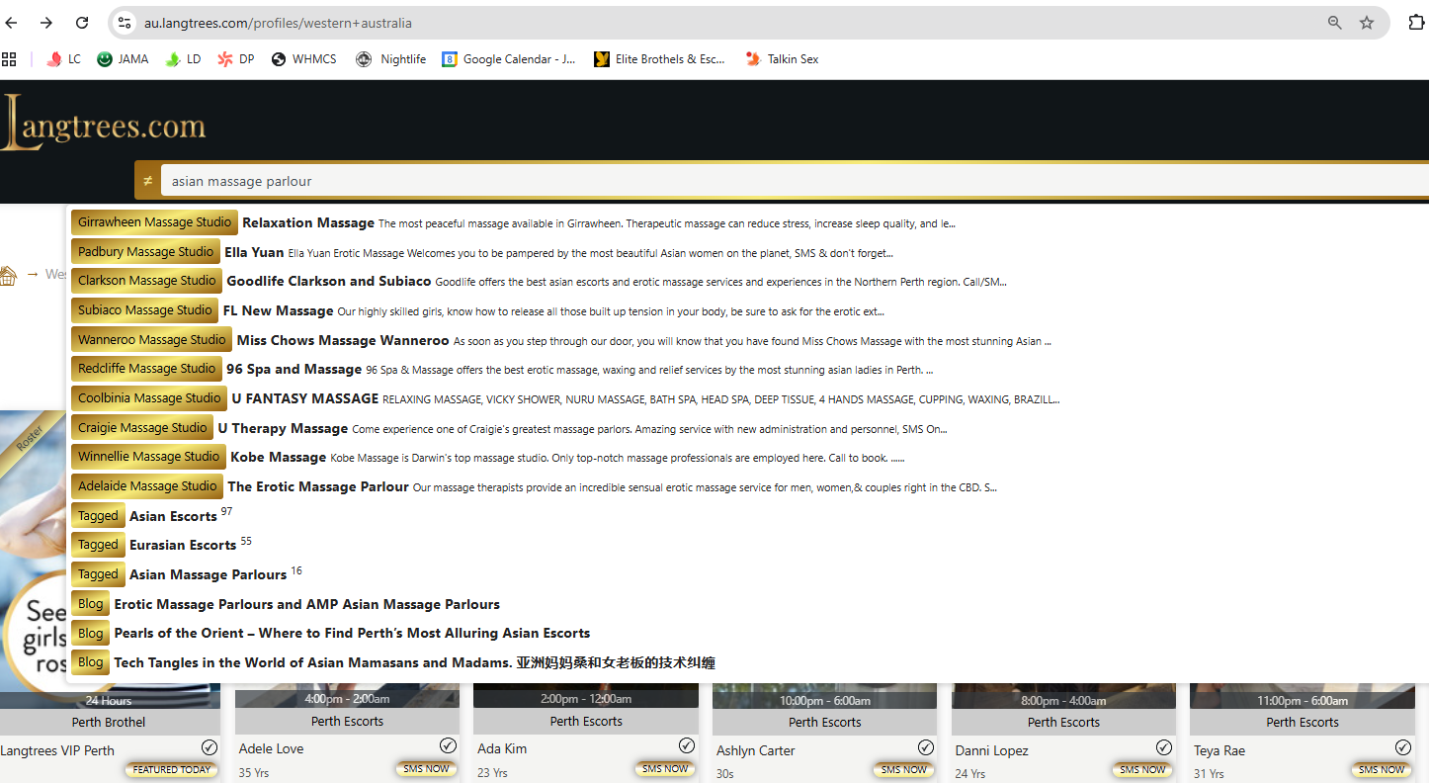The image size is (1429, 783).
Task: View site information icon in address bar
Action: coord(124,23)
